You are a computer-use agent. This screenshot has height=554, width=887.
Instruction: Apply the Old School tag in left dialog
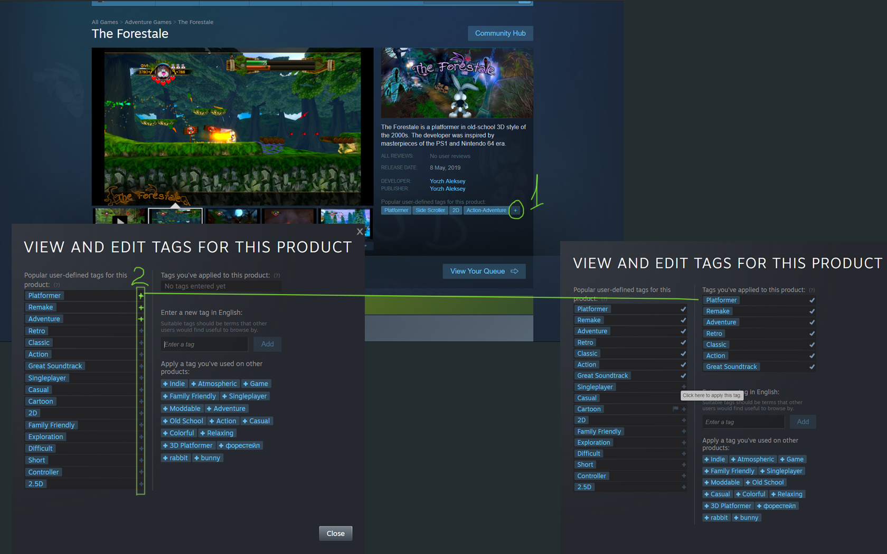pyautogui.click(x=183, y=421)
